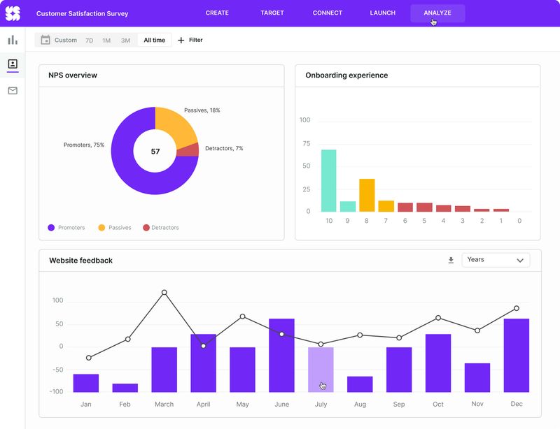Open the envelope mail sidebar icon

(x=13, y=91)
